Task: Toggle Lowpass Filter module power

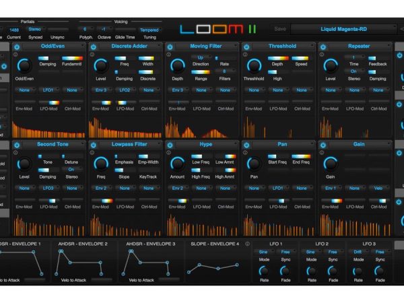Action: click(94, 145)
